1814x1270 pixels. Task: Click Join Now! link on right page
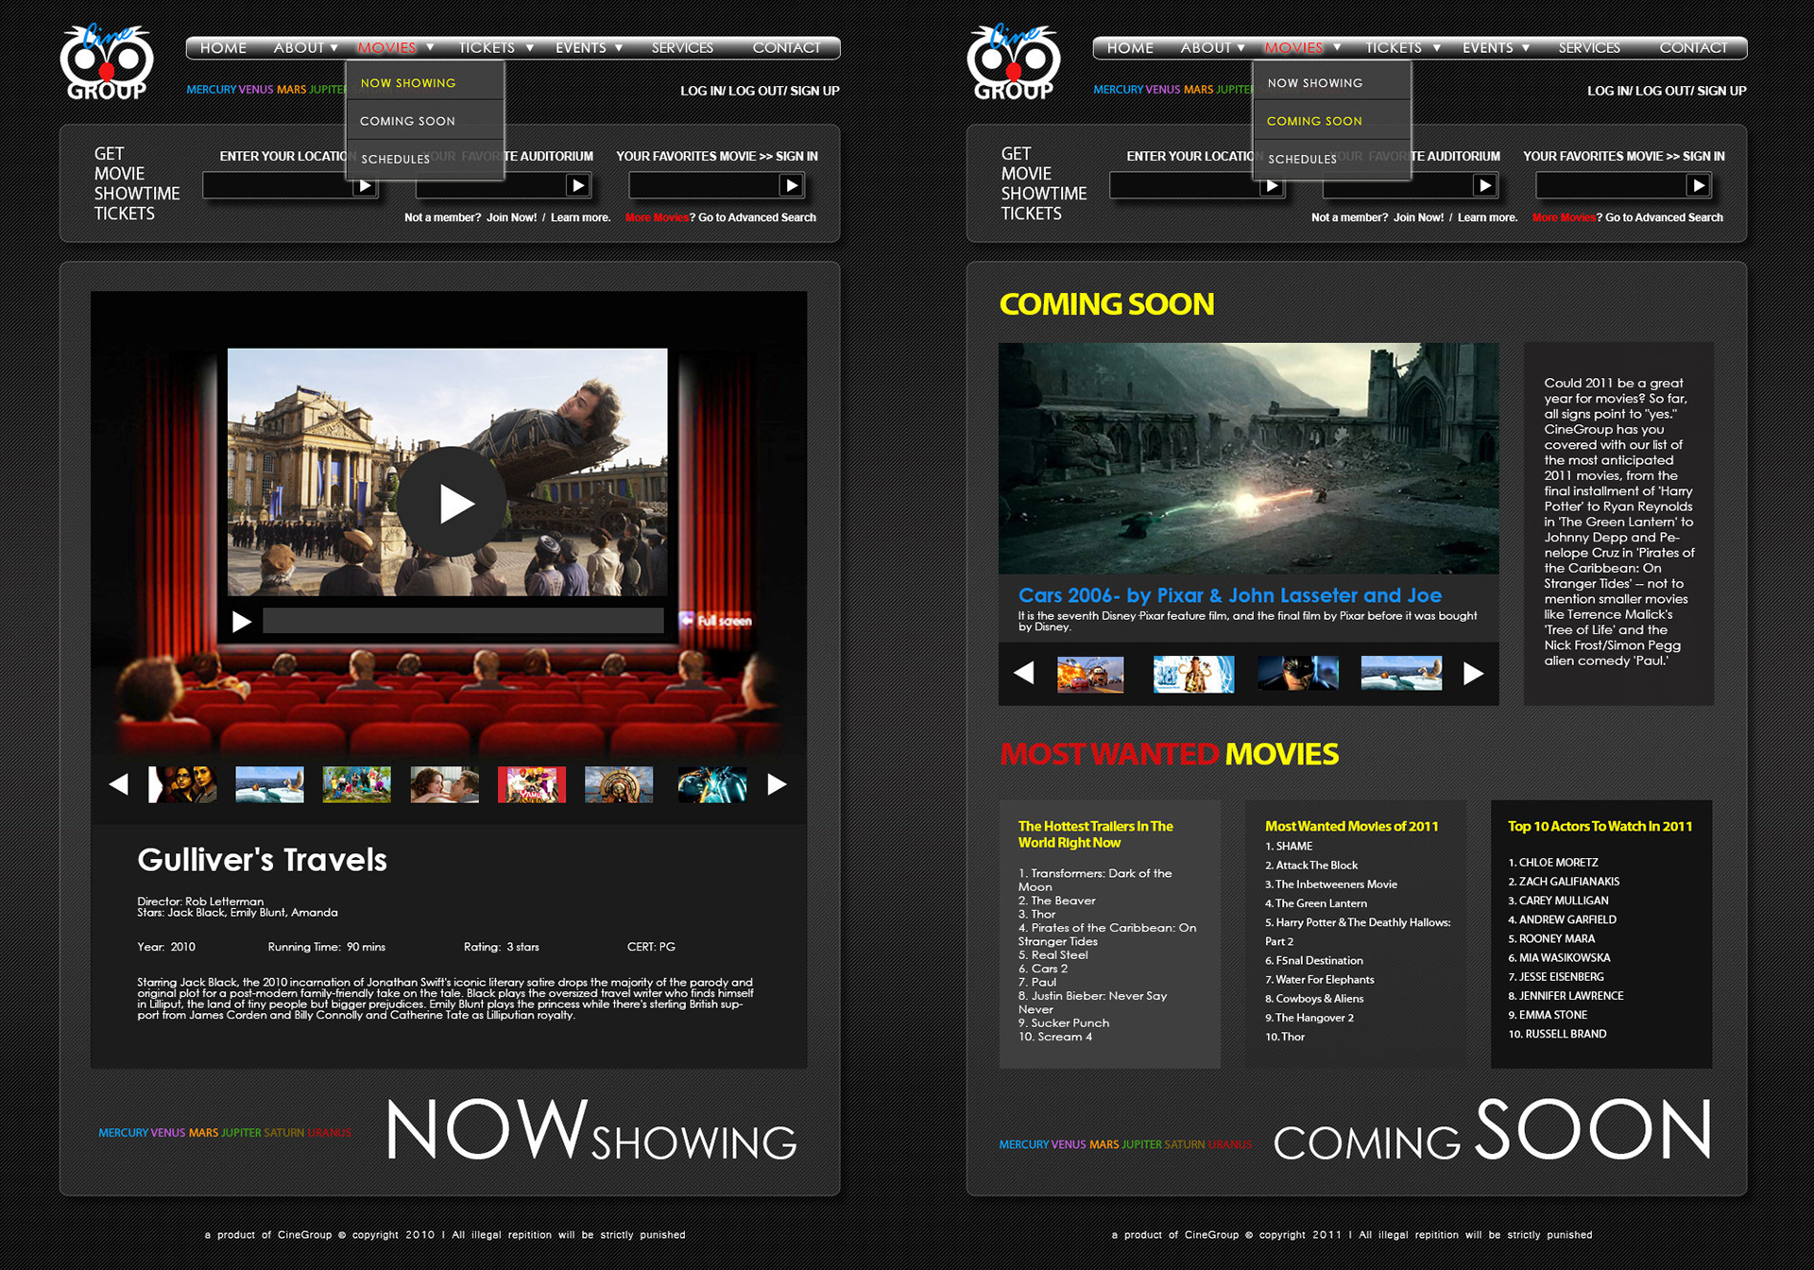pos(1418,217)
